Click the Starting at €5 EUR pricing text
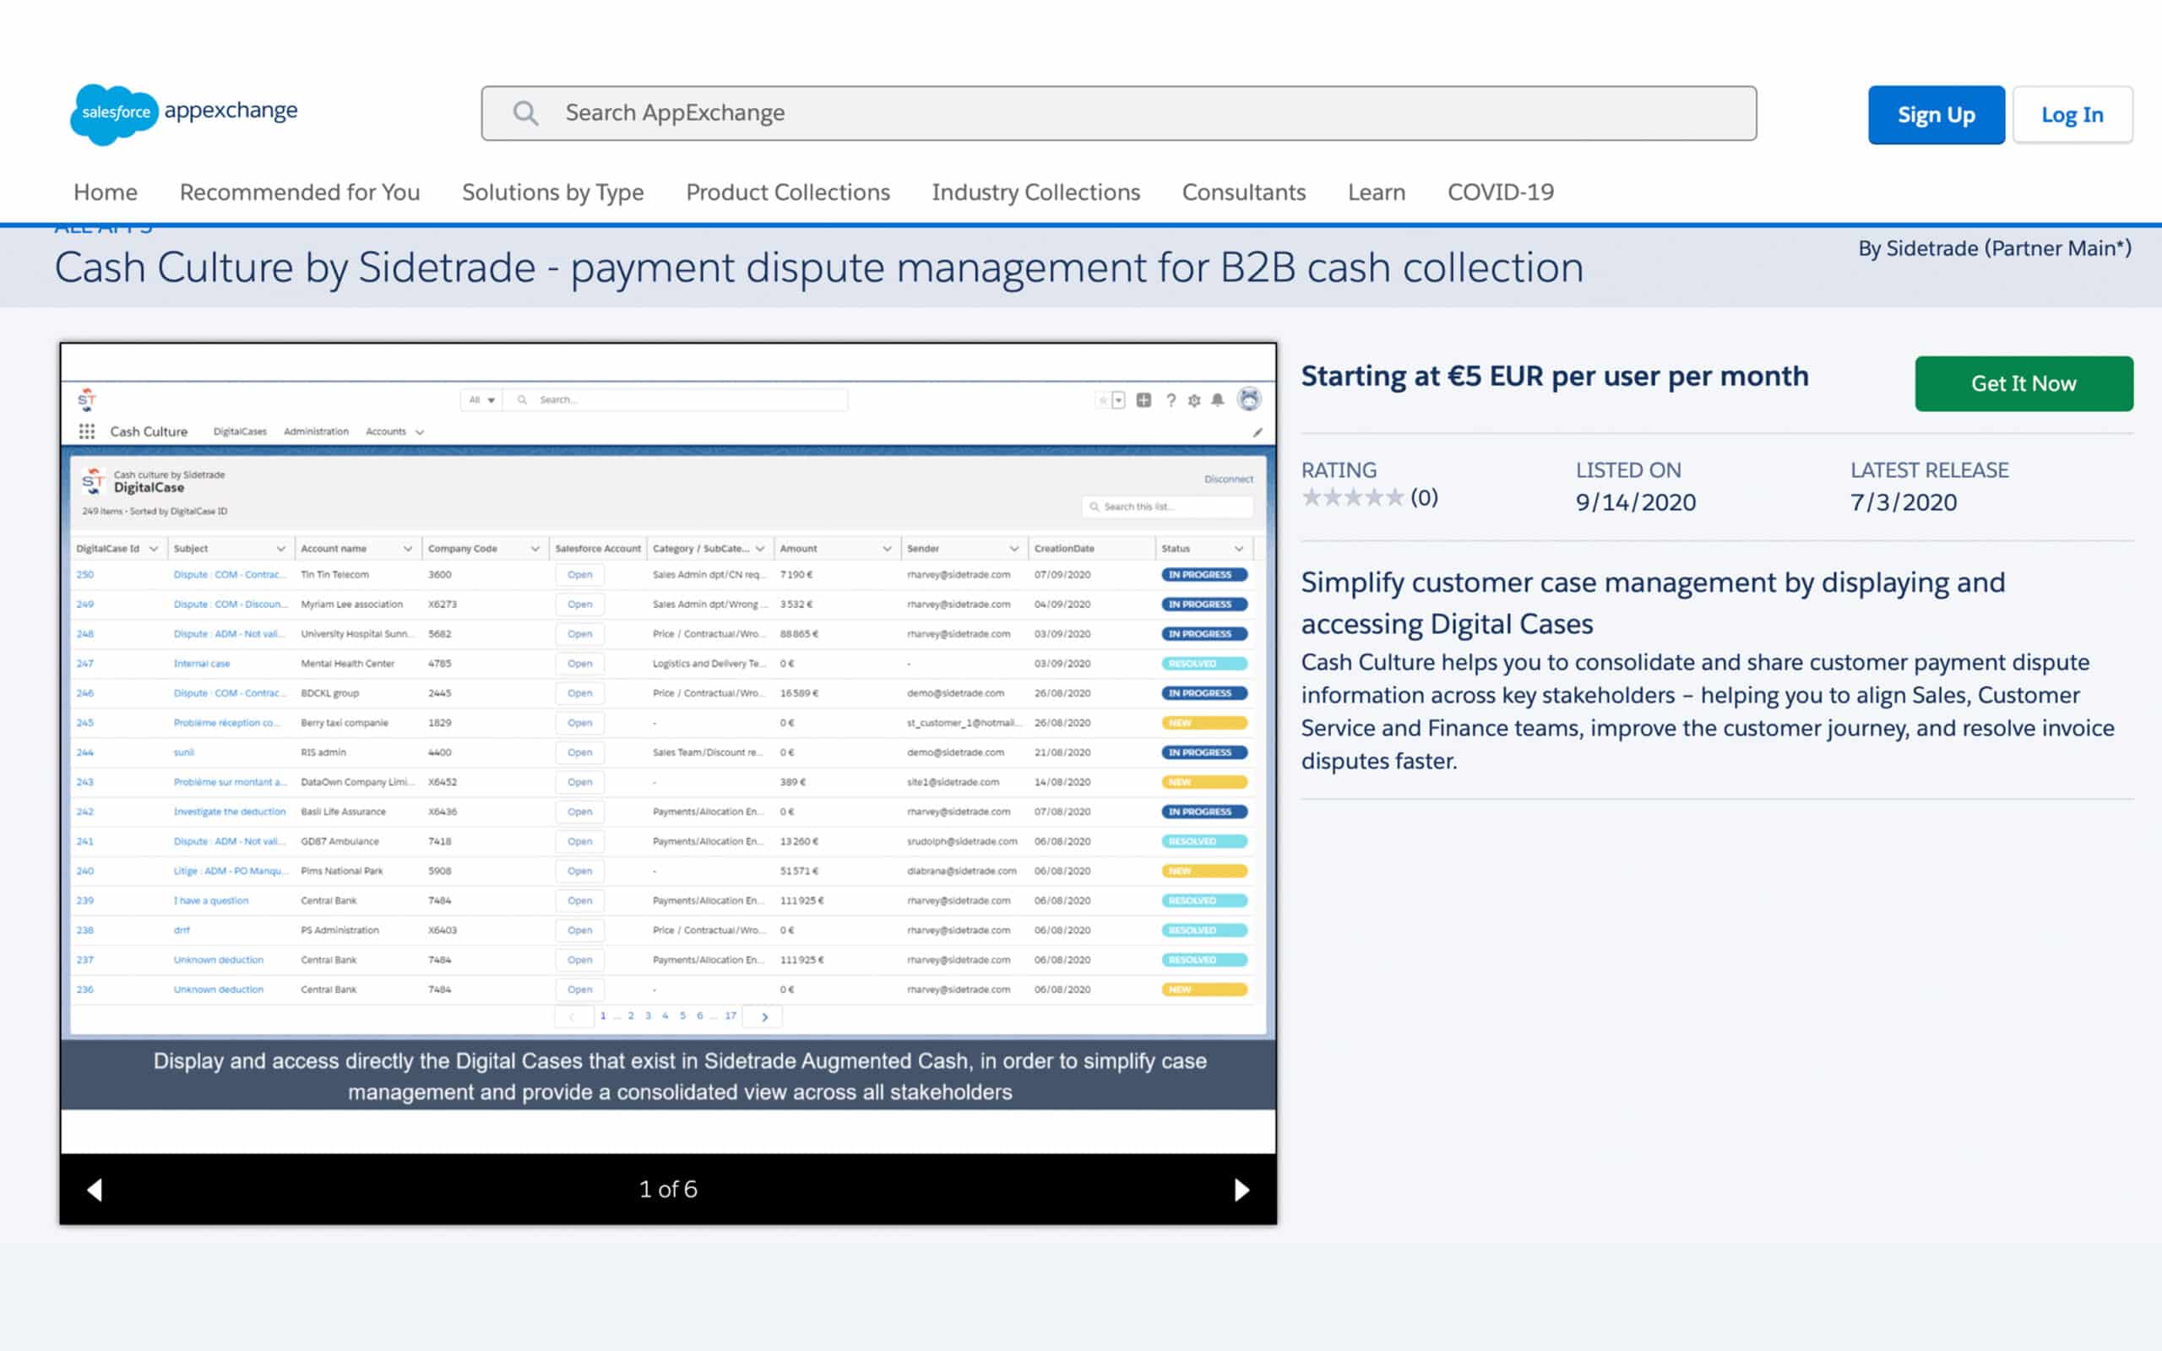Viewport: 2162px width, 1351px height. click(x=1555, y=377)
